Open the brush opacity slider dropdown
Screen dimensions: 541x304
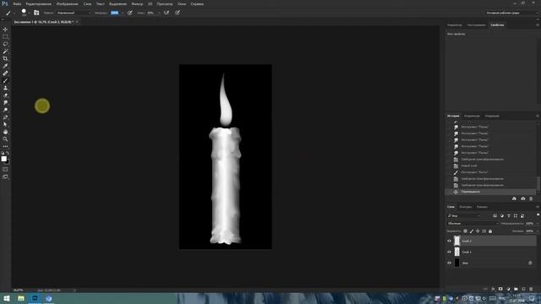click(123, 13)
